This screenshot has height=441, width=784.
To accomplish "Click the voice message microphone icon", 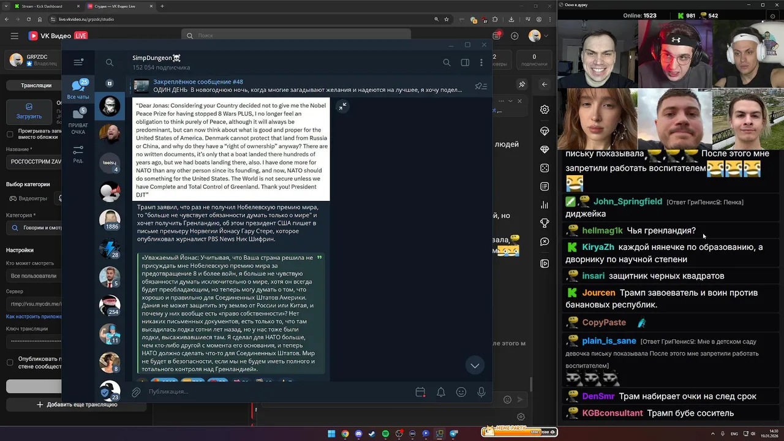I will (481, 392).
